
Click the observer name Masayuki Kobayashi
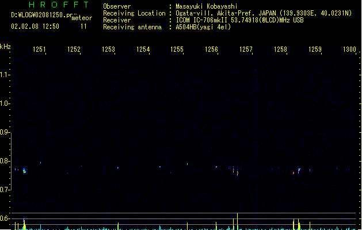tap(207, 6)
